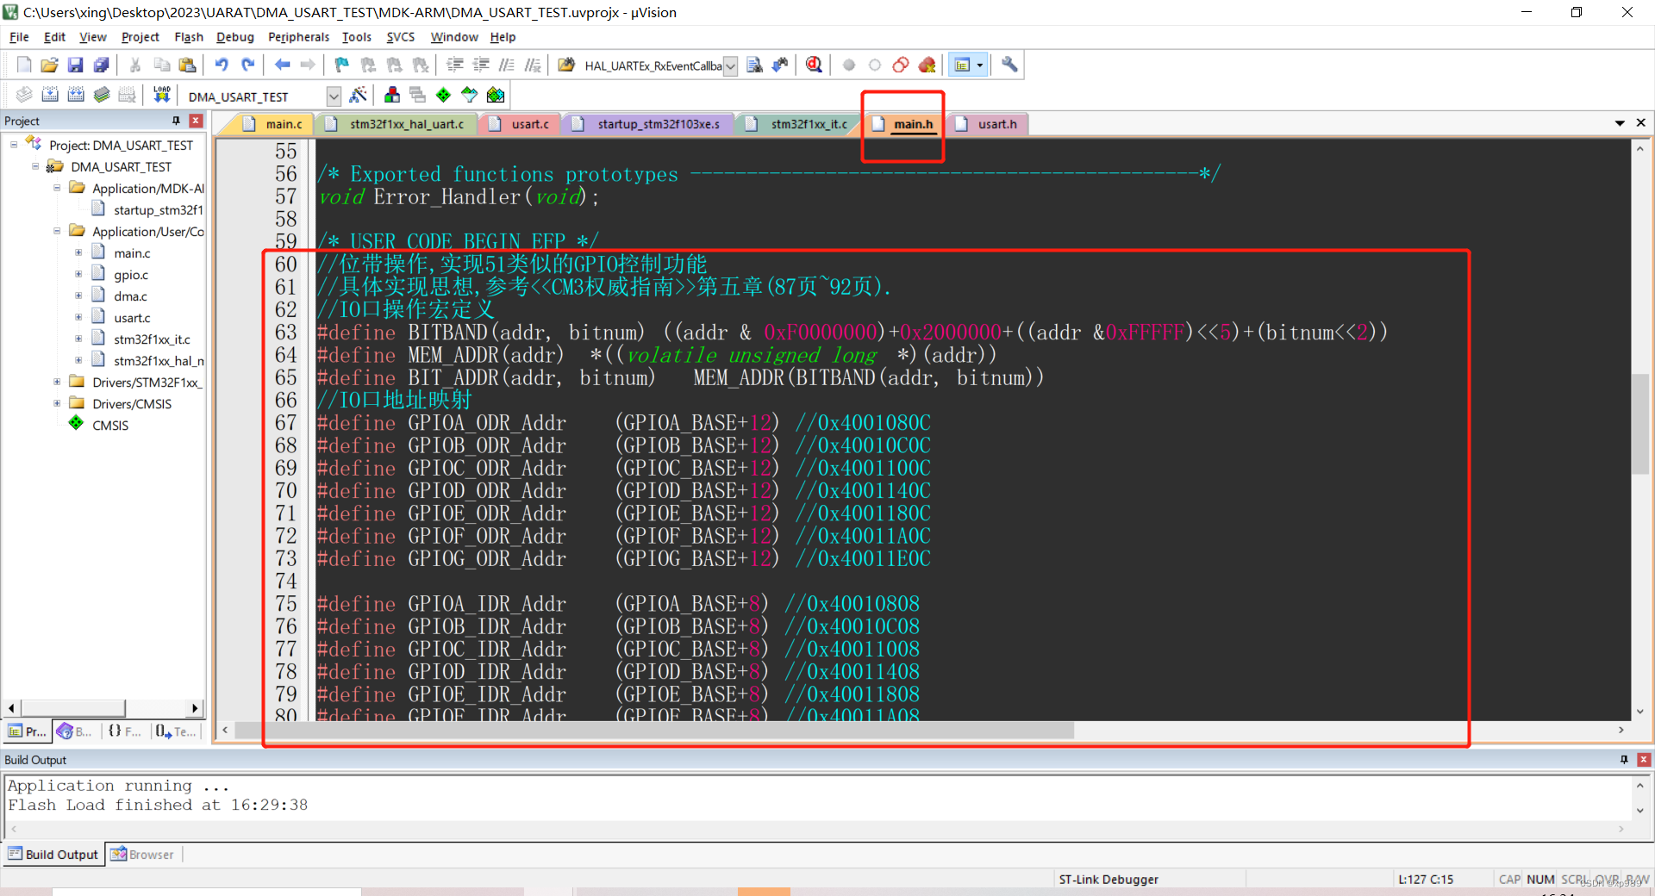Auto-hide Project panel via pin icon
1655x896 pixels.
click(x=176, y=121)
